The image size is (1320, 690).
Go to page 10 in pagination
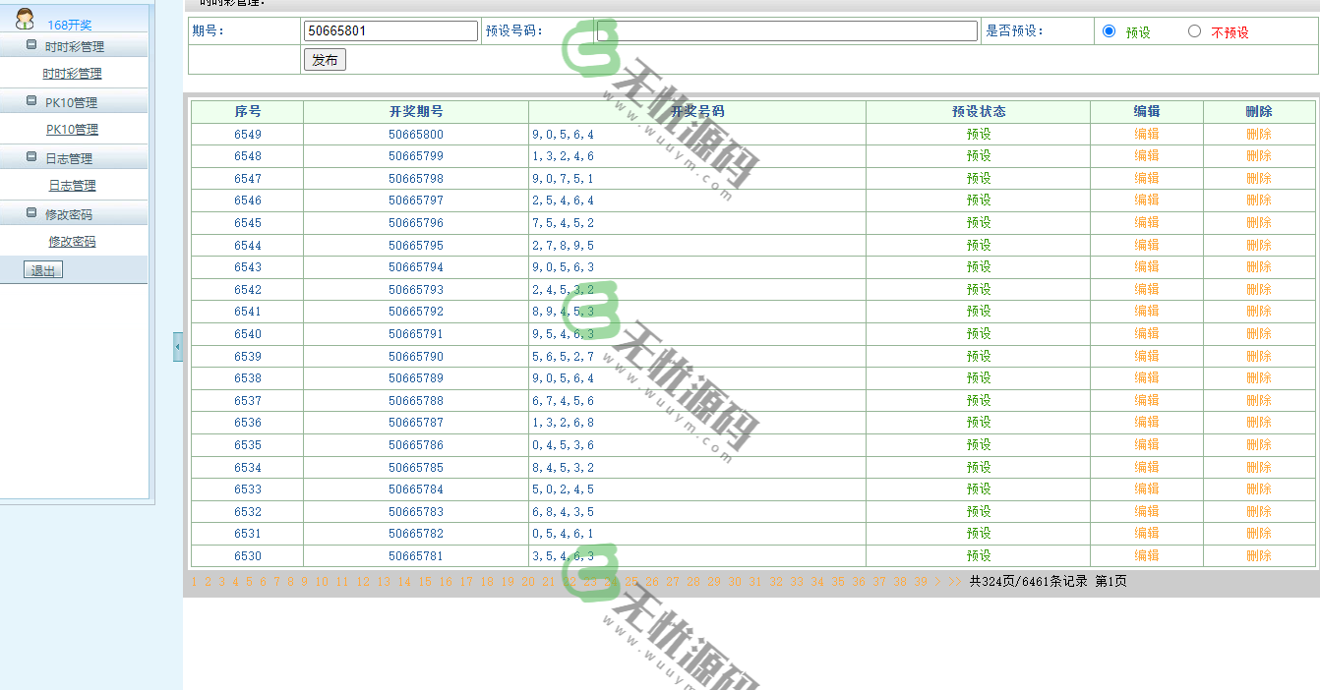click(x=322, y=582)
